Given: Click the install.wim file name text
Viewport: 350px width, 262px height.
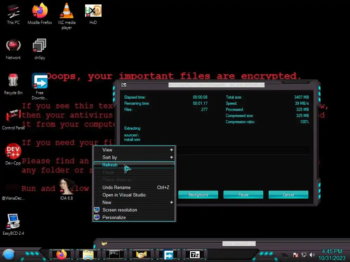Looking at the screenshot, I should 132,140.
